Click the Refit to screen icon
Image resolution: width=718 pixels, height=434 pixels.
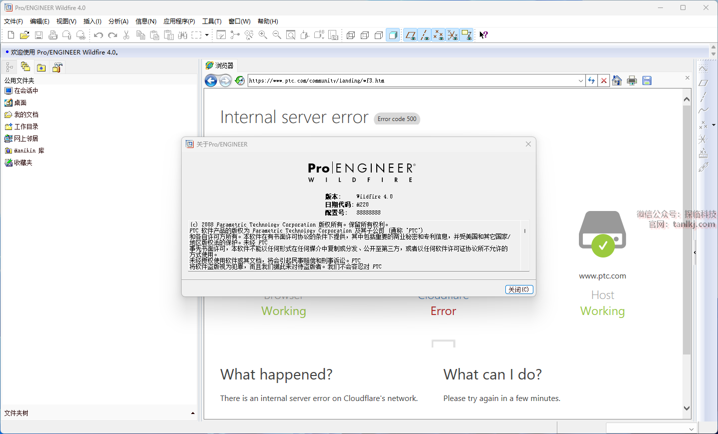(x=291, y=35)
